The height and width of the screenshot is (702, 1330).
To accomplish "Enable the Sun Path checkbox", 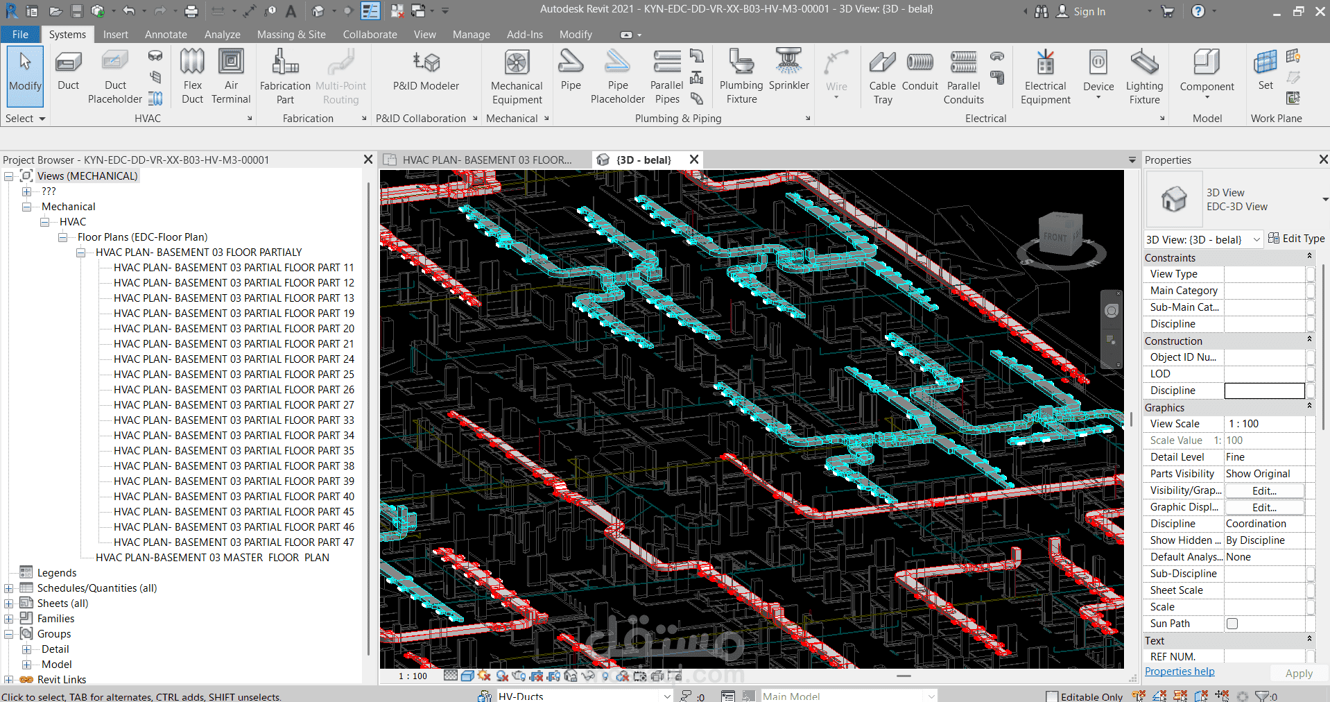I will 1232,624.
